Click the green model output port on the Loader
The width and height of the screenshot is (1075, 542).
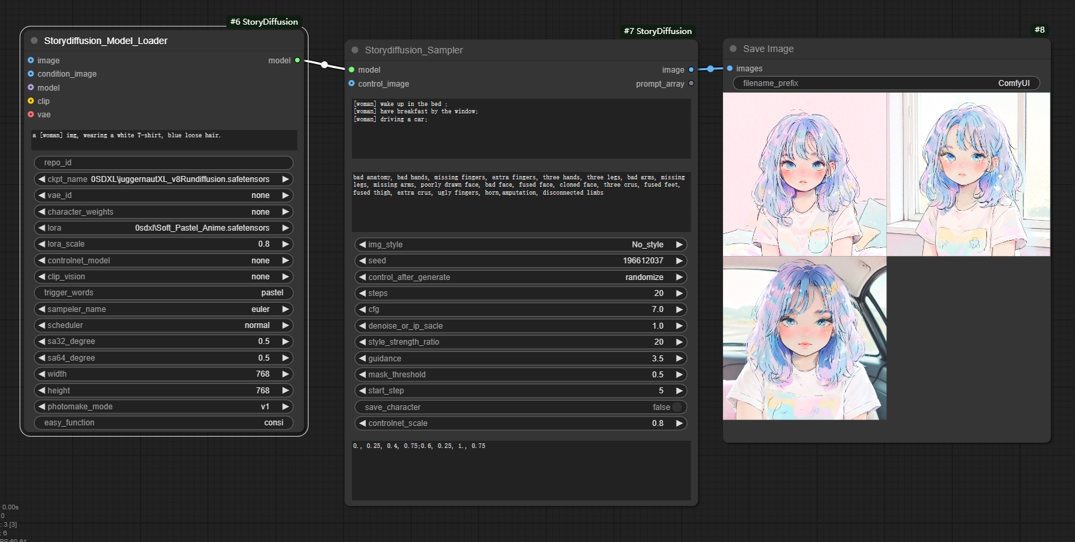point(297,60)
